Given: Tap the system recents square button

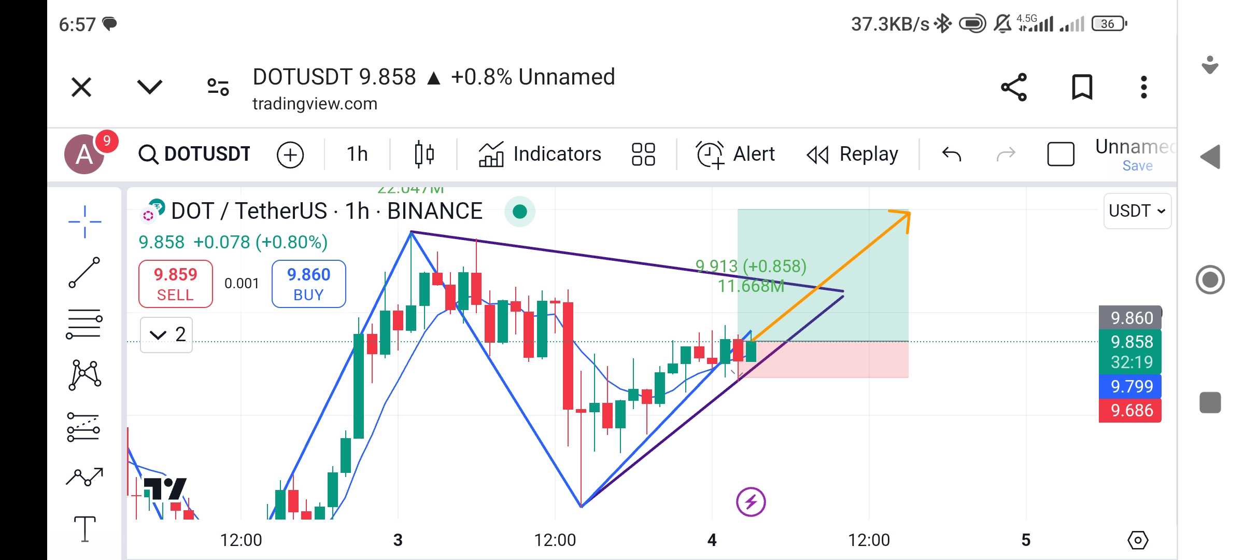Looking at the screenshot, I should pyautogui.click(x=1210, y=403).
